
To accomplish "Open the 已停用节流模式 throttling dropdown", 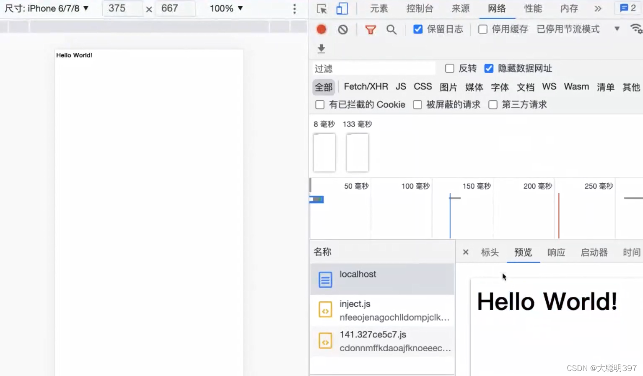I will 568,29.
